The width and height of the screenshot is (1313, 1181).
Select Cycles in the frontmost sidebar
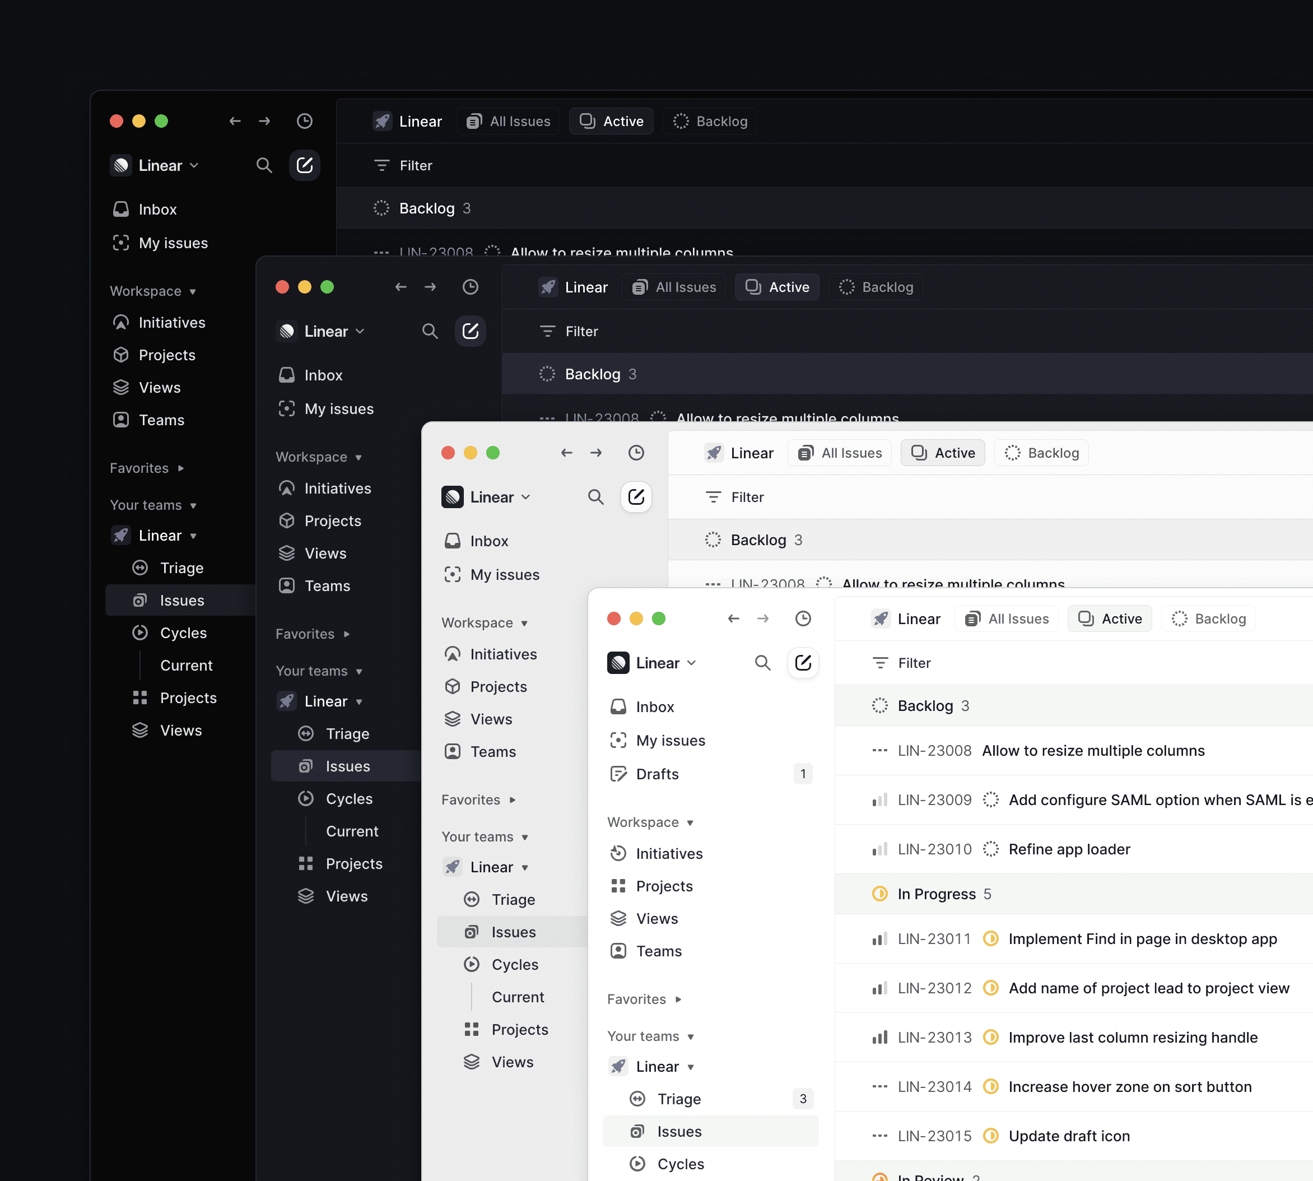coord(680,1164)
